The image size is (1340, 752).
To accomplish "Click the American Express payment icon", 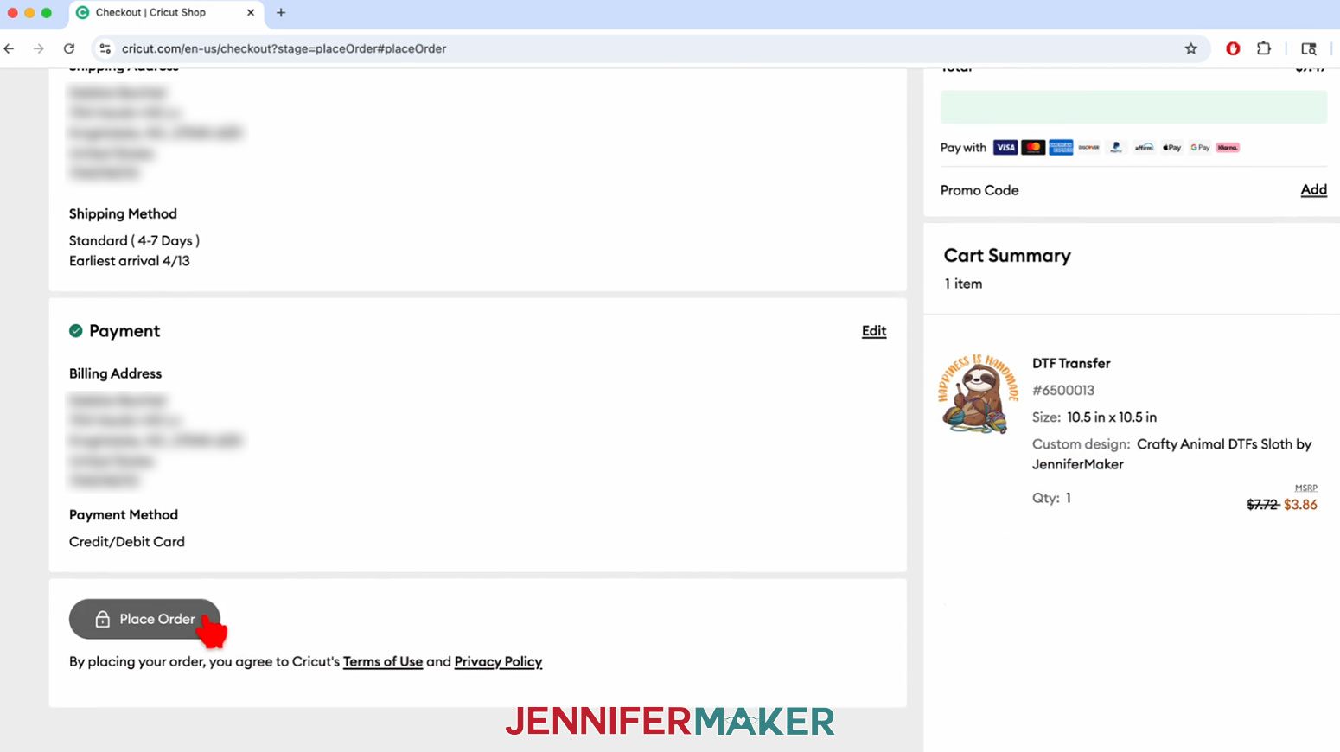I will [1061, 148].
